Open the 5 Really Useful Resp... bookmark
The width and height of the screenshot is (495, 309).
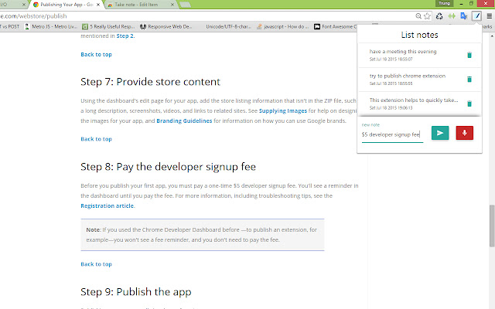click(x=108, y=27)
